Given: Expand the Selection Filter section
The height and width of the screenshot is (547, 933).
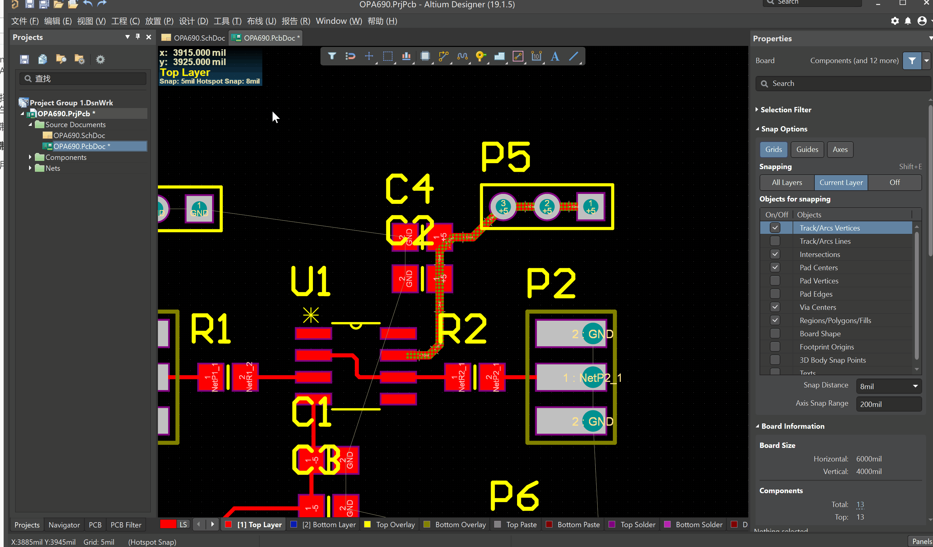Looking at the screenshot, I should click(785, 110).
